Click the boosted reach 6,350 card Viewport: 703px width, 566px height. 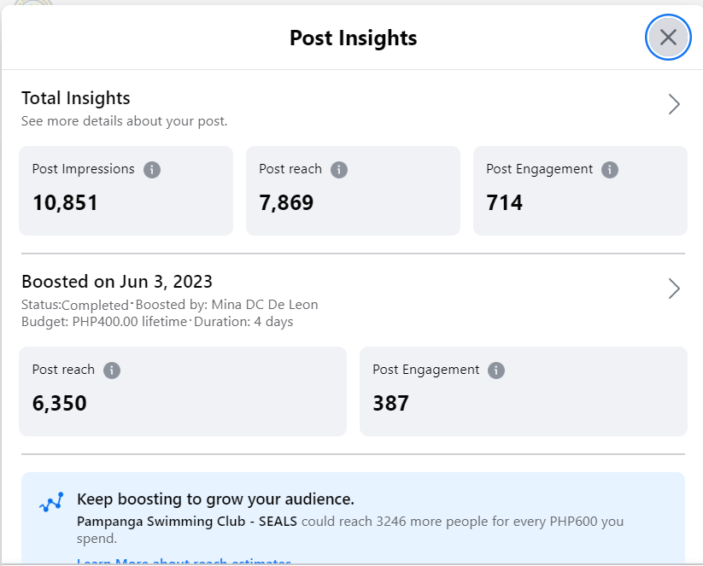(x=183, y=391)
